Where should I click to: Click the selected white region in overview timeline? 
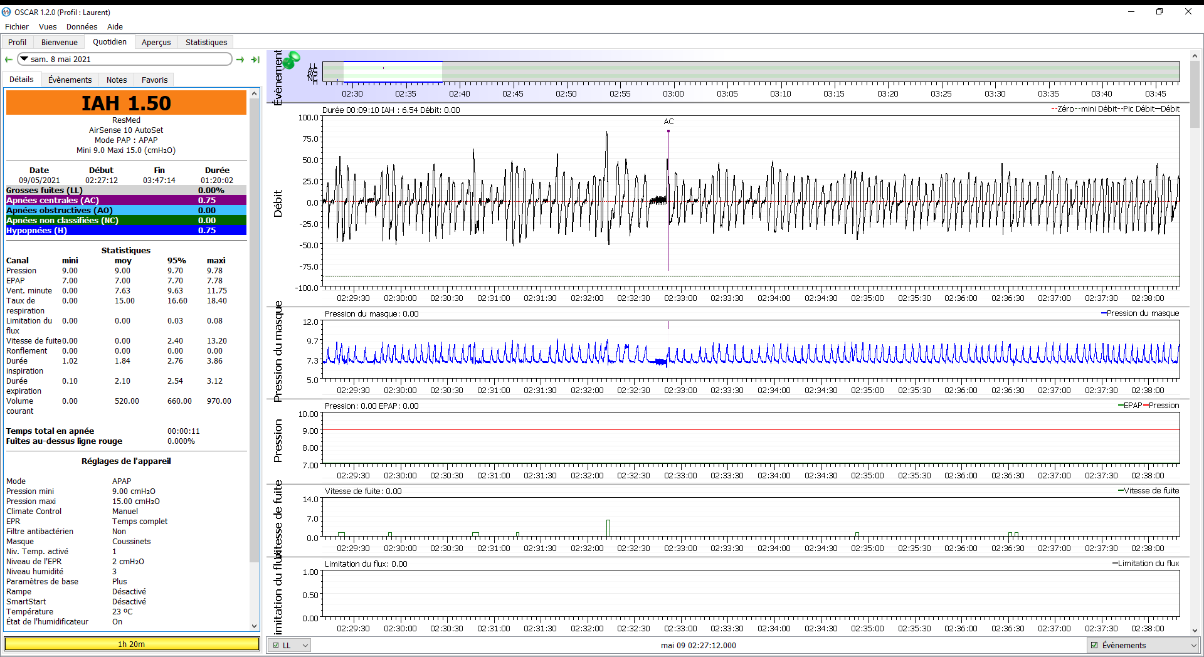[x=393, y=71]
